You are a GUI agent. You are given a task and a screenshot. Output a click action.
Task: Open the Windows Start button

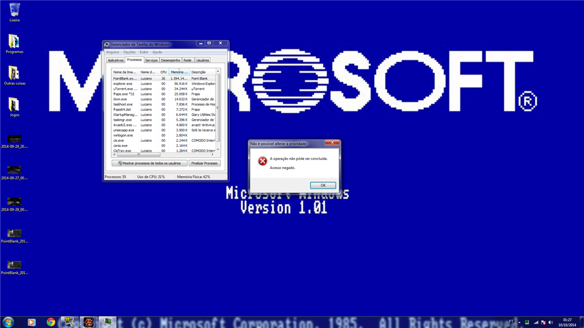tap(8, 322)
